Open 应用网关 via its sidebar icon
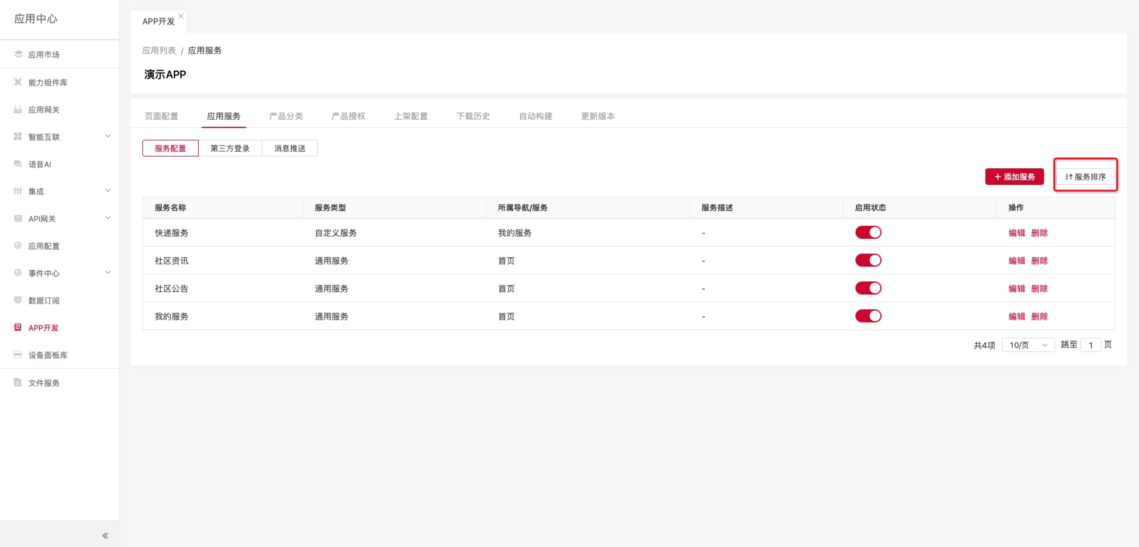The width and height of the screenshot is (1139, 547). click(x=18, y=109)
